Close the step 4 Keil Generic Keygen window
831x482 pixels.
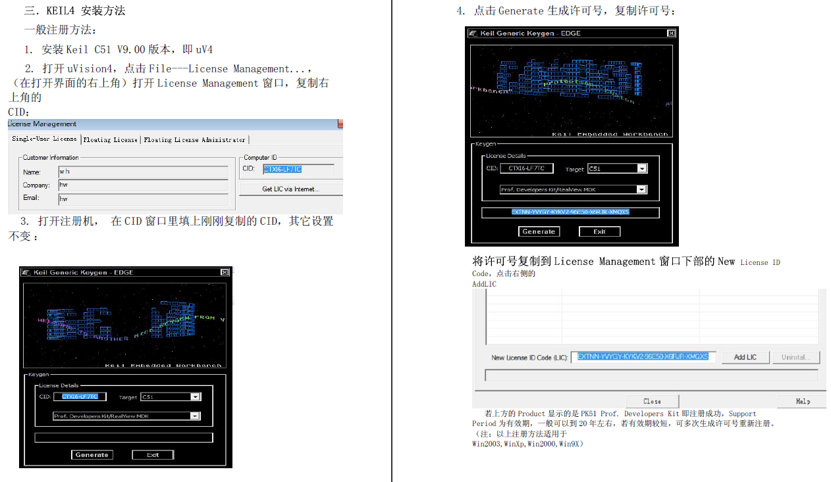671,33
